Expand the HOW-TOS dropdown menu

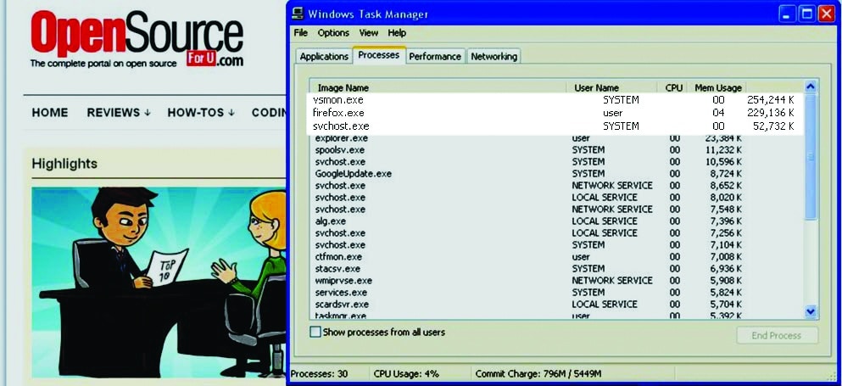[x=201, y=113]
